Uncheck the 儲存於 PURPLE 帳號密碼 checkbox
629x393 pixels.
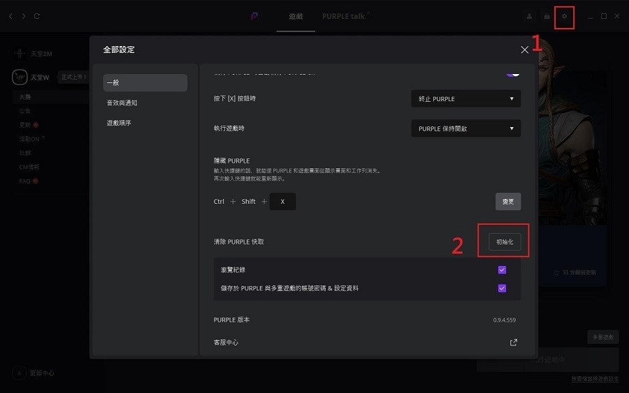click(502, 288)
